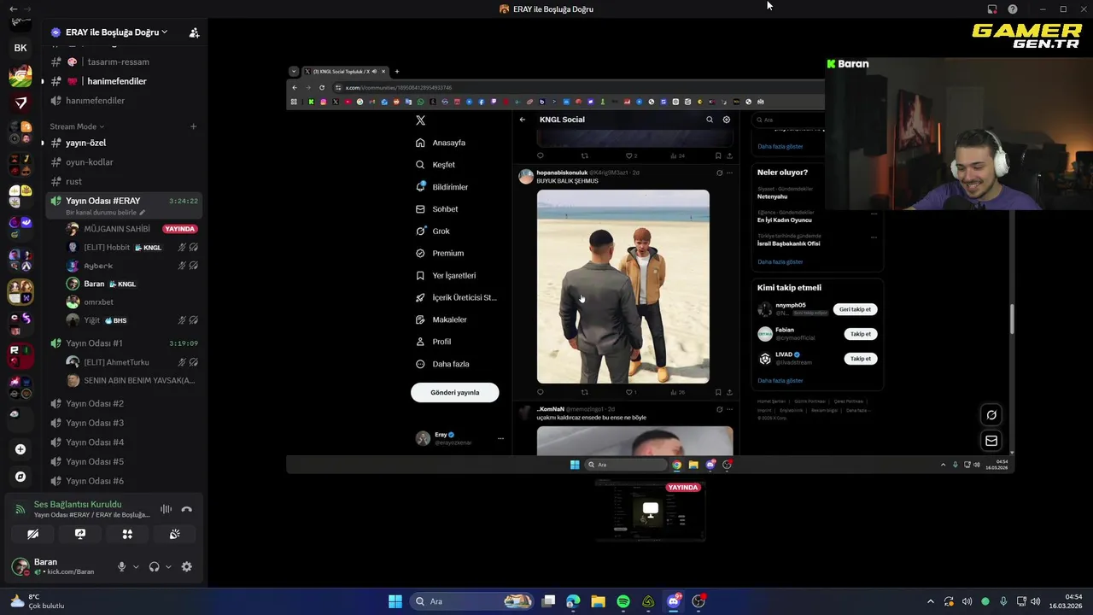Click Yer İşaretleri in the X sidebar
Image resolution: width=1093 pixels, height=615 pixels.
click(446, 275)
